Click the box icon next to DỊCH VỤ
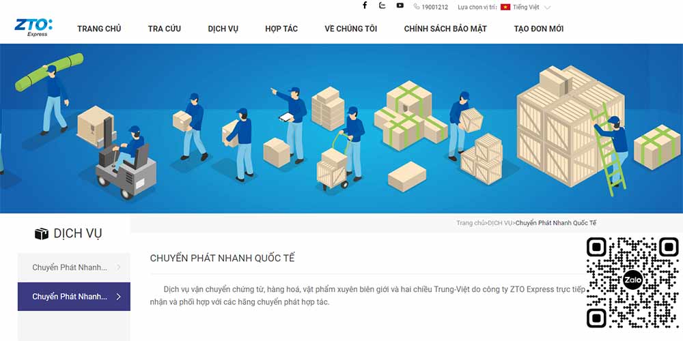The image size is (683, 341). 42,234
